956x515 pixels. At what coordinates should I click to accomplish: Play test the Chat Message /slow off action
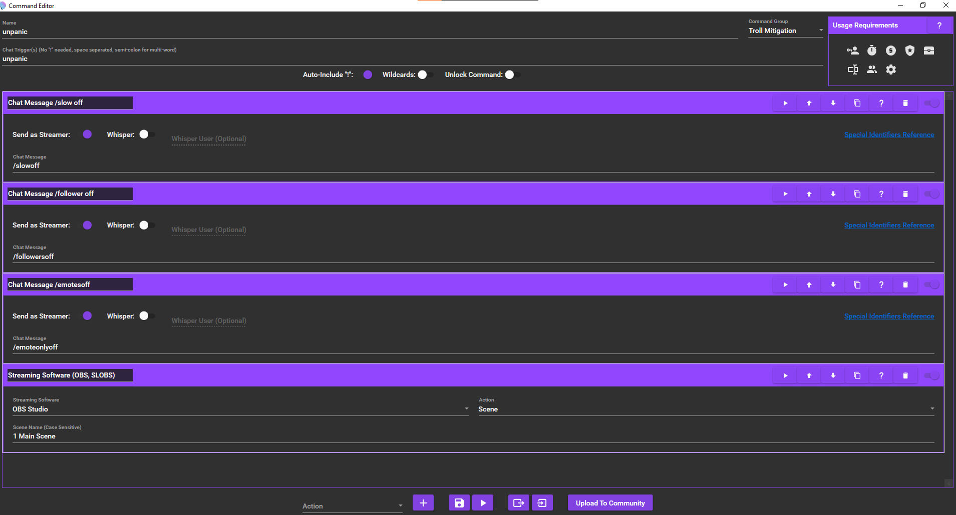[x=785, y=103]
